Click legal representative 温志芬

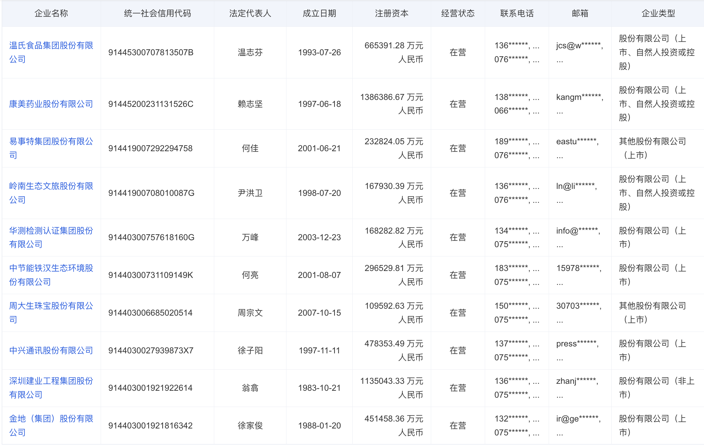click(x=250, y=52)
